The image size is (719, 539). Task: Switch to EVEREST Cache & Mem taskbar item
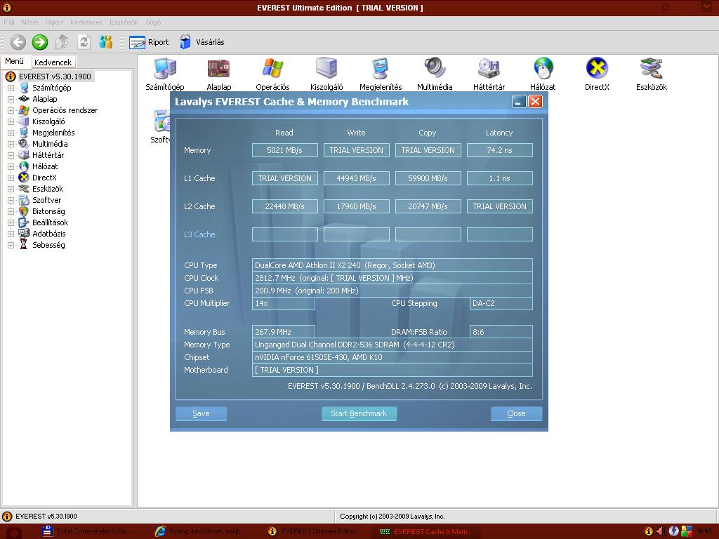[x=427, y=531]
